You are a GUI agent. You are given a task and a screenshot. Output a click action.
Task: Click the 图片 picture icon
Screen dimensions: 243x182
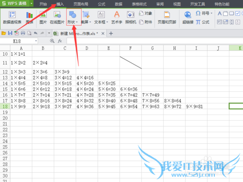(43, 15)
